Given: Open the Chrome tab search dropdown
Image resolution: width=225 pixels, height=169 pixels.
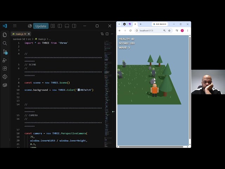Looking at the screenshot, I should (x=119, y=24).
